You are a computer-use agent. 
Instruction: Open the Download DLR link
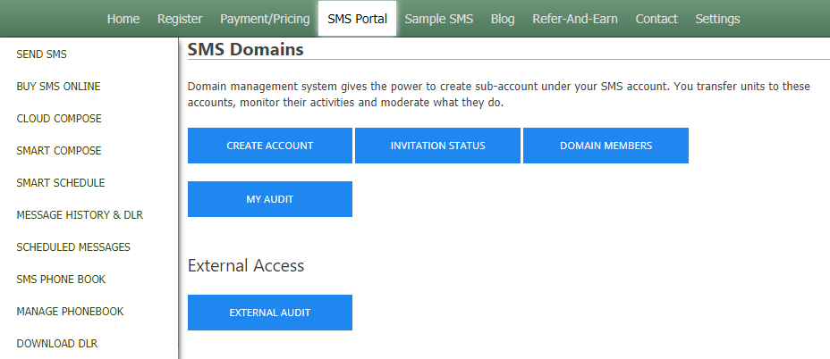coord(57,344)
